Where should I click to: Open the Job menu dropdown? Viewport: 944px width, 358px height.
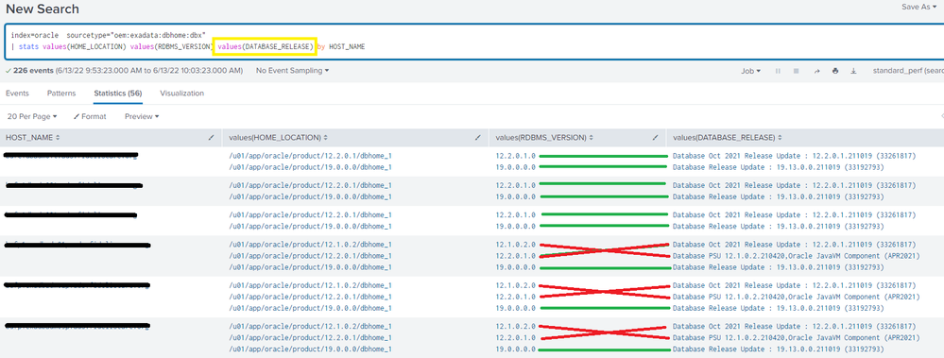click(x=750, y=71)
